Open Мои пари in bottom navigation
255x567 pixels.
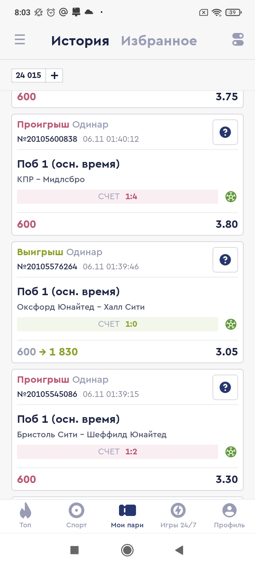tap(127, 515)
